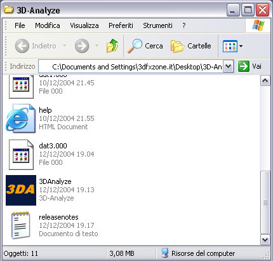Click the Oggetti: 11 status text
The image size is (273, 261).
[x=21, y=253]
